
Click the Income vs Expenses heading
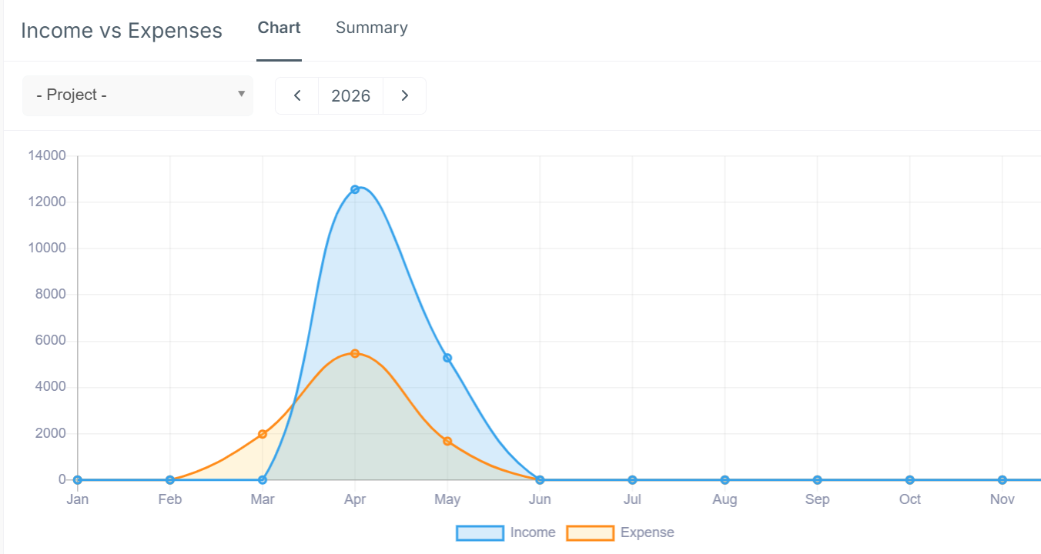(122, 31)
